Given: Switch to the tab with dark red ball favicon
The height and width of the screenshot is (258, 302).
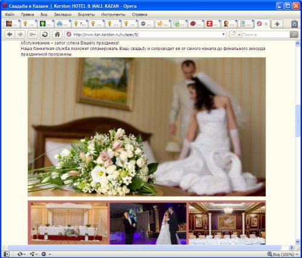Looking at the screenshot, I should pyautogui.click(x=196, y=24).
